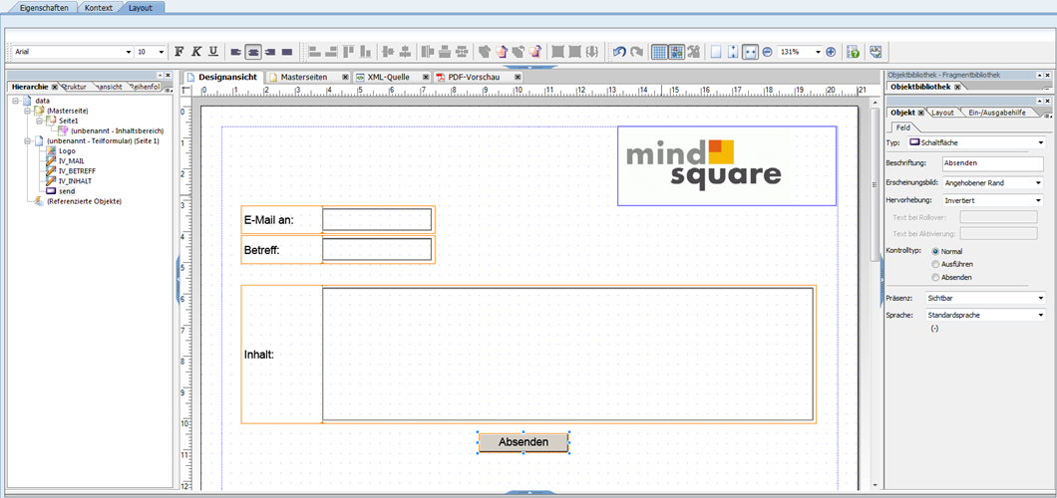This screenshot has width=1057, height=498.
Task: Click the fit page height icon
Action: click(734, 51)
